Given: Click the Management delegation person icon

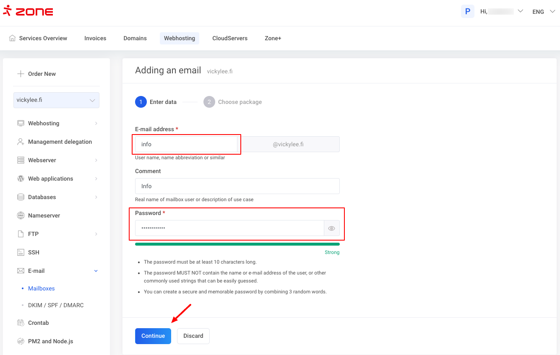Looking at the screenshot, I should (21, 142).
